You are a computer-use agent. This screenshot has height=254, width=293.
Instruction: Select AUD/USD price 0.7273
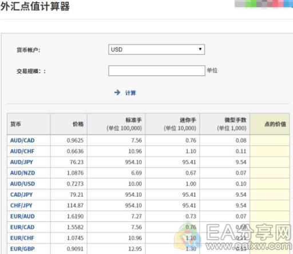75,184
